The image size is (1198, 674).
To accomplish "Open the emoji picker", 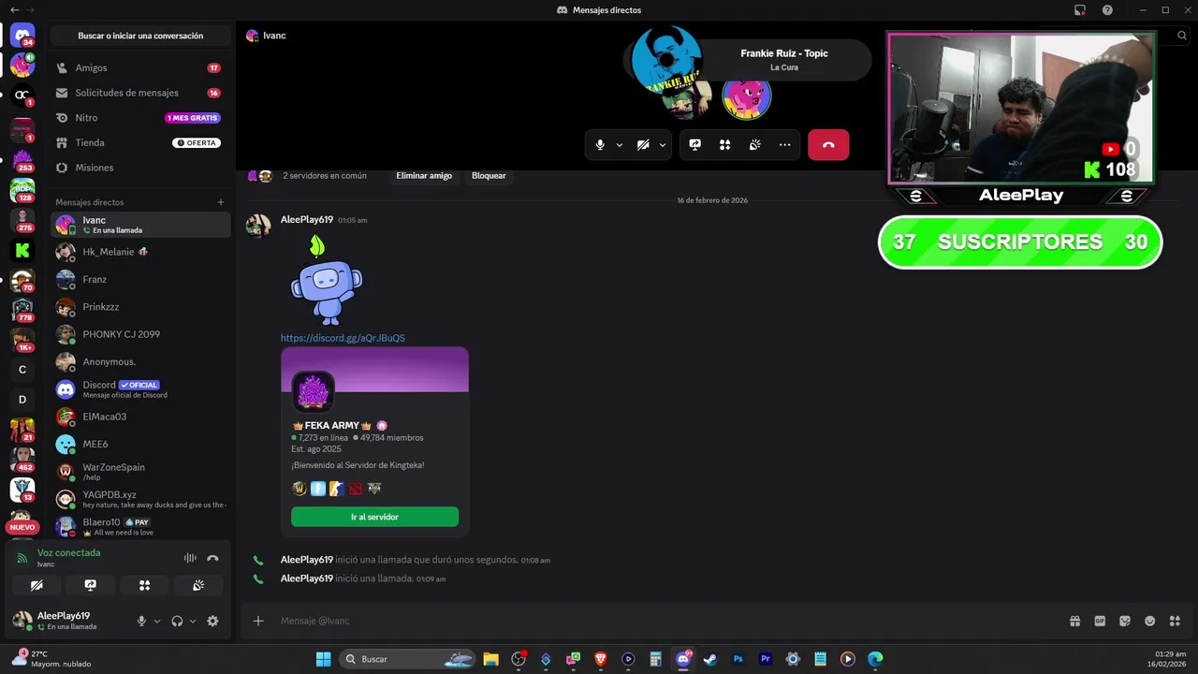I will coord(1150,621).
